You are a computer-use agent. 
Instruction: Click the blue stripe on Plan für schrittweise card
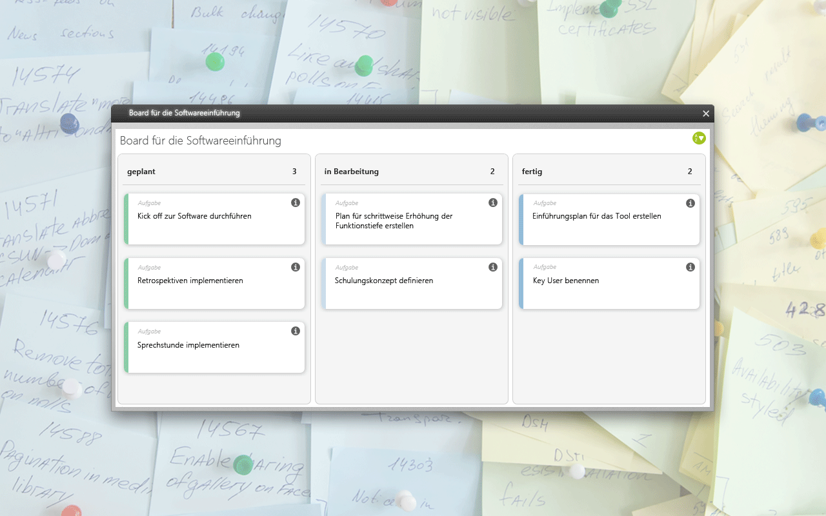coord(324,219)
